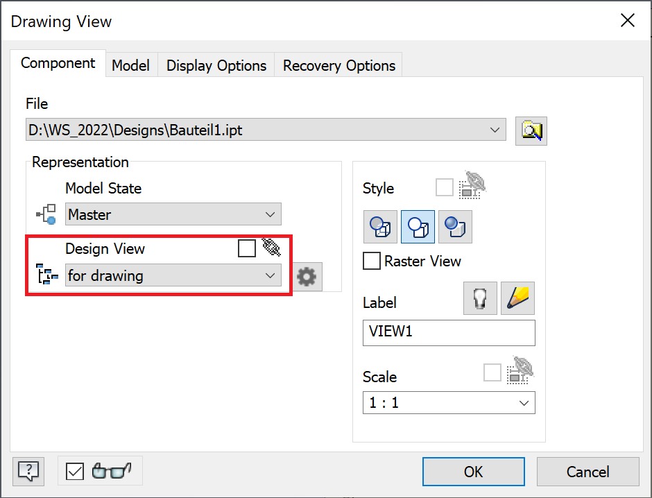Switch to the Display Options tab

click(x=216, y=65)
